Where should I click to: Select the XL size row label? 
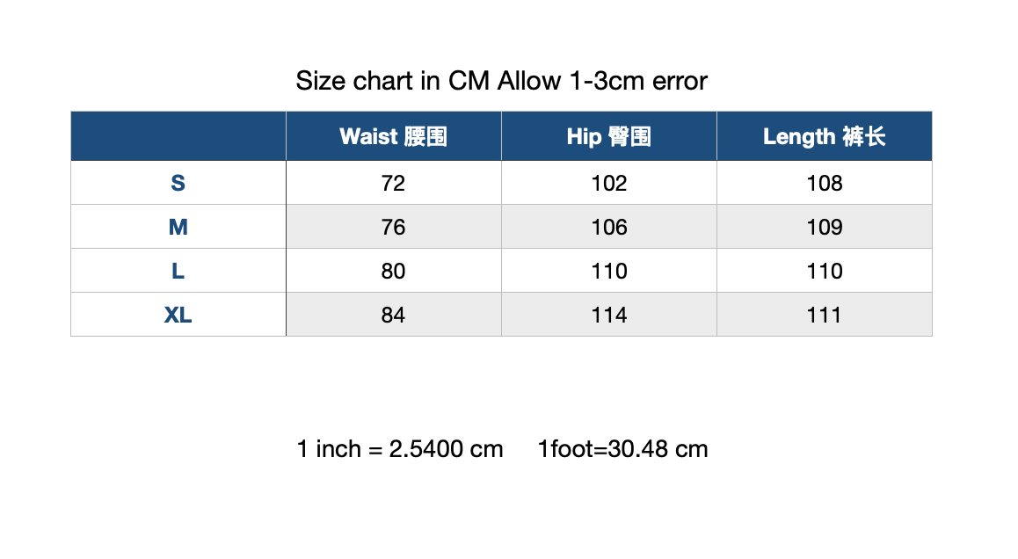point(178,315)
